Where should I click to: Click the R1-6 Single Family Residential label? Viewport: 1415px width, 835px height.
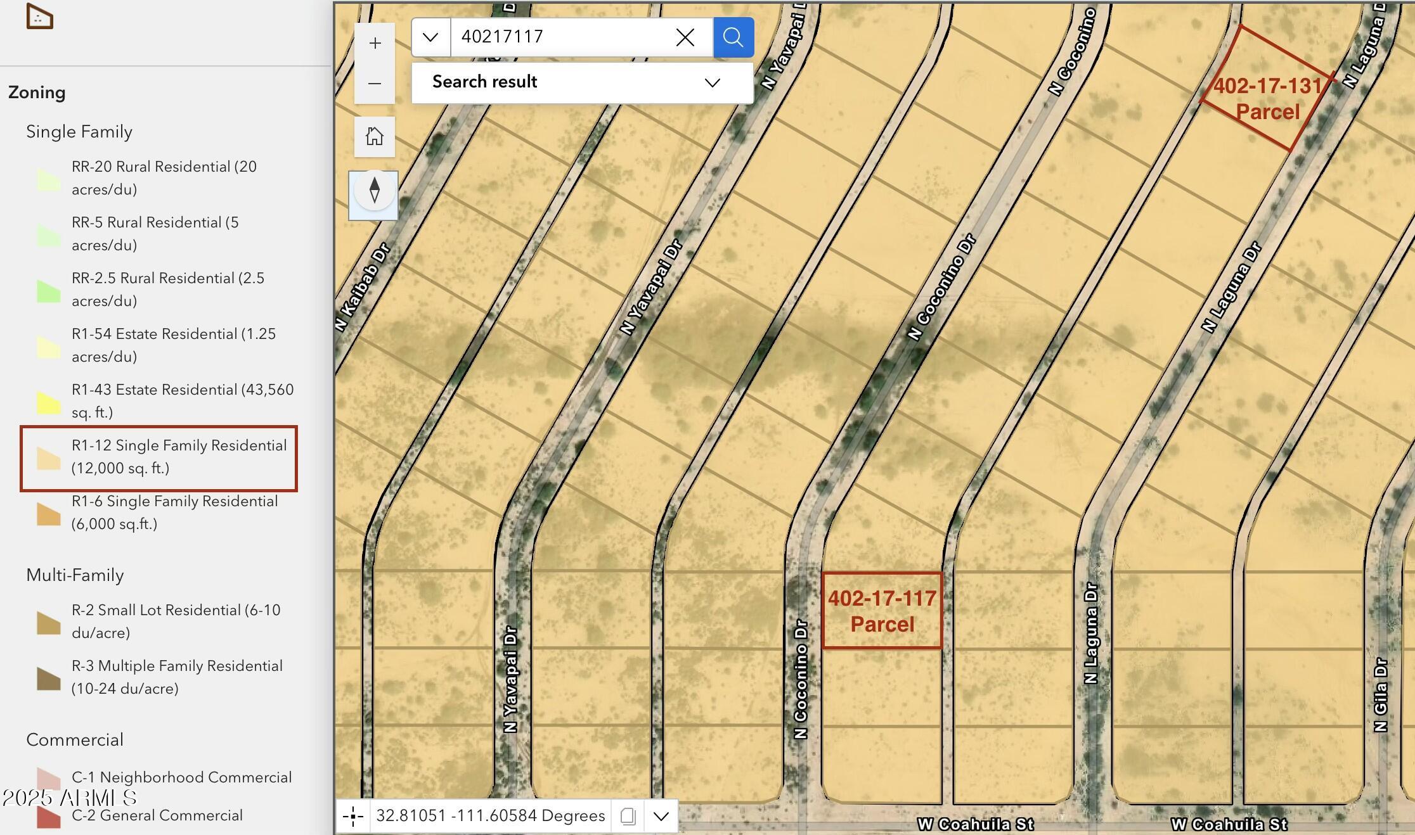(172, 512)
